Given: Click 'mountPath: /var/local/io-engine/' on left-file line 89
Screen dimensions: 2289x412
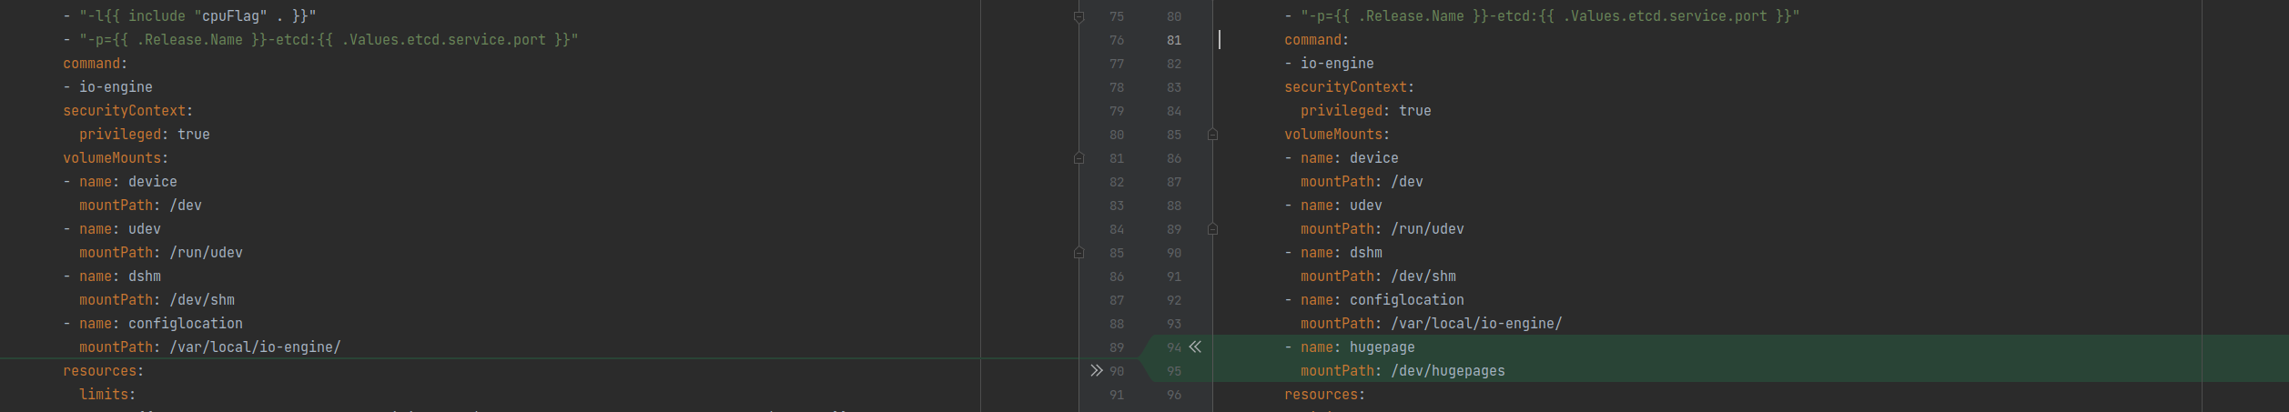Looking at the screenshot, I should click(210, 347).
